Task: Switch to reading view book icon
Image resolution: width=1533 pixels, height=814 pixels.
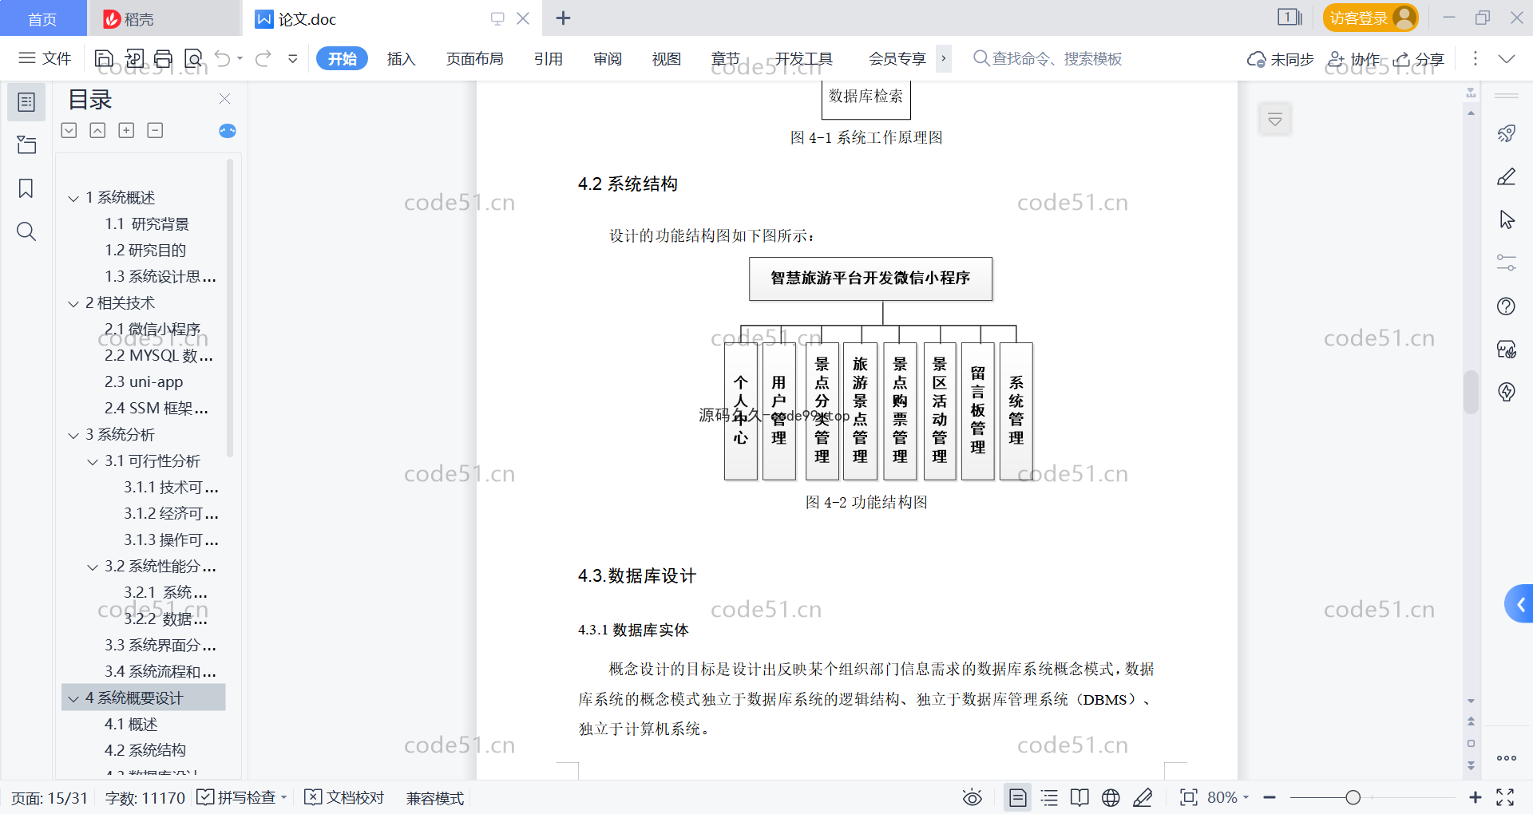Action: pos(1079,797)
